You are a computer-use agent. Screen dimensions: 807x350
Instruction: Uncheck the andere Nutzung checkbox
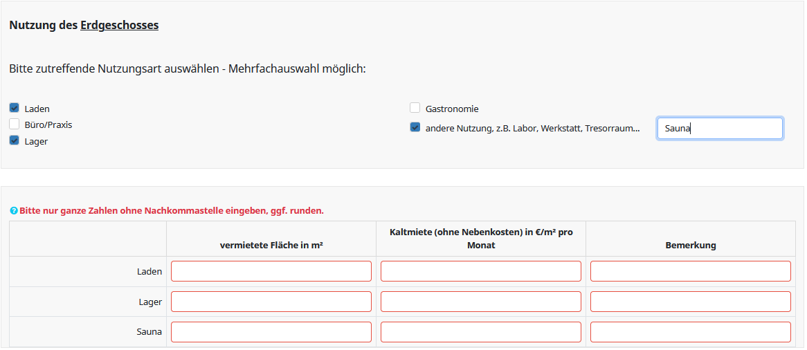pyautogui.click(x=415, y=127)
